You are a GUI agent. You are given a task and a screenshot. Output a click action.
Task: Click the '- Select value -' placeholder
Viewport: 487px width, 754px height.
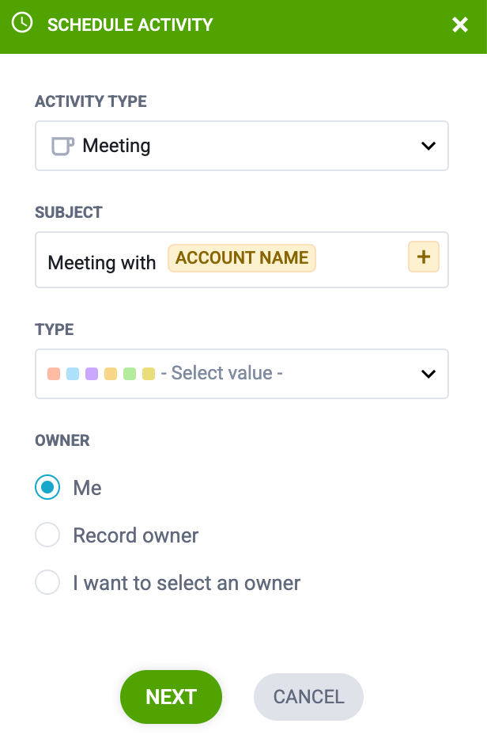[221, 373]
